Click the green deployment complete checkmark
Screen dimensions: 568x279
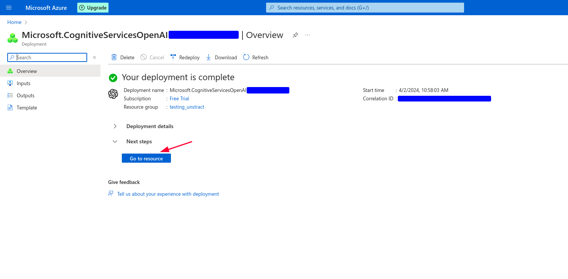coord(113,78)
